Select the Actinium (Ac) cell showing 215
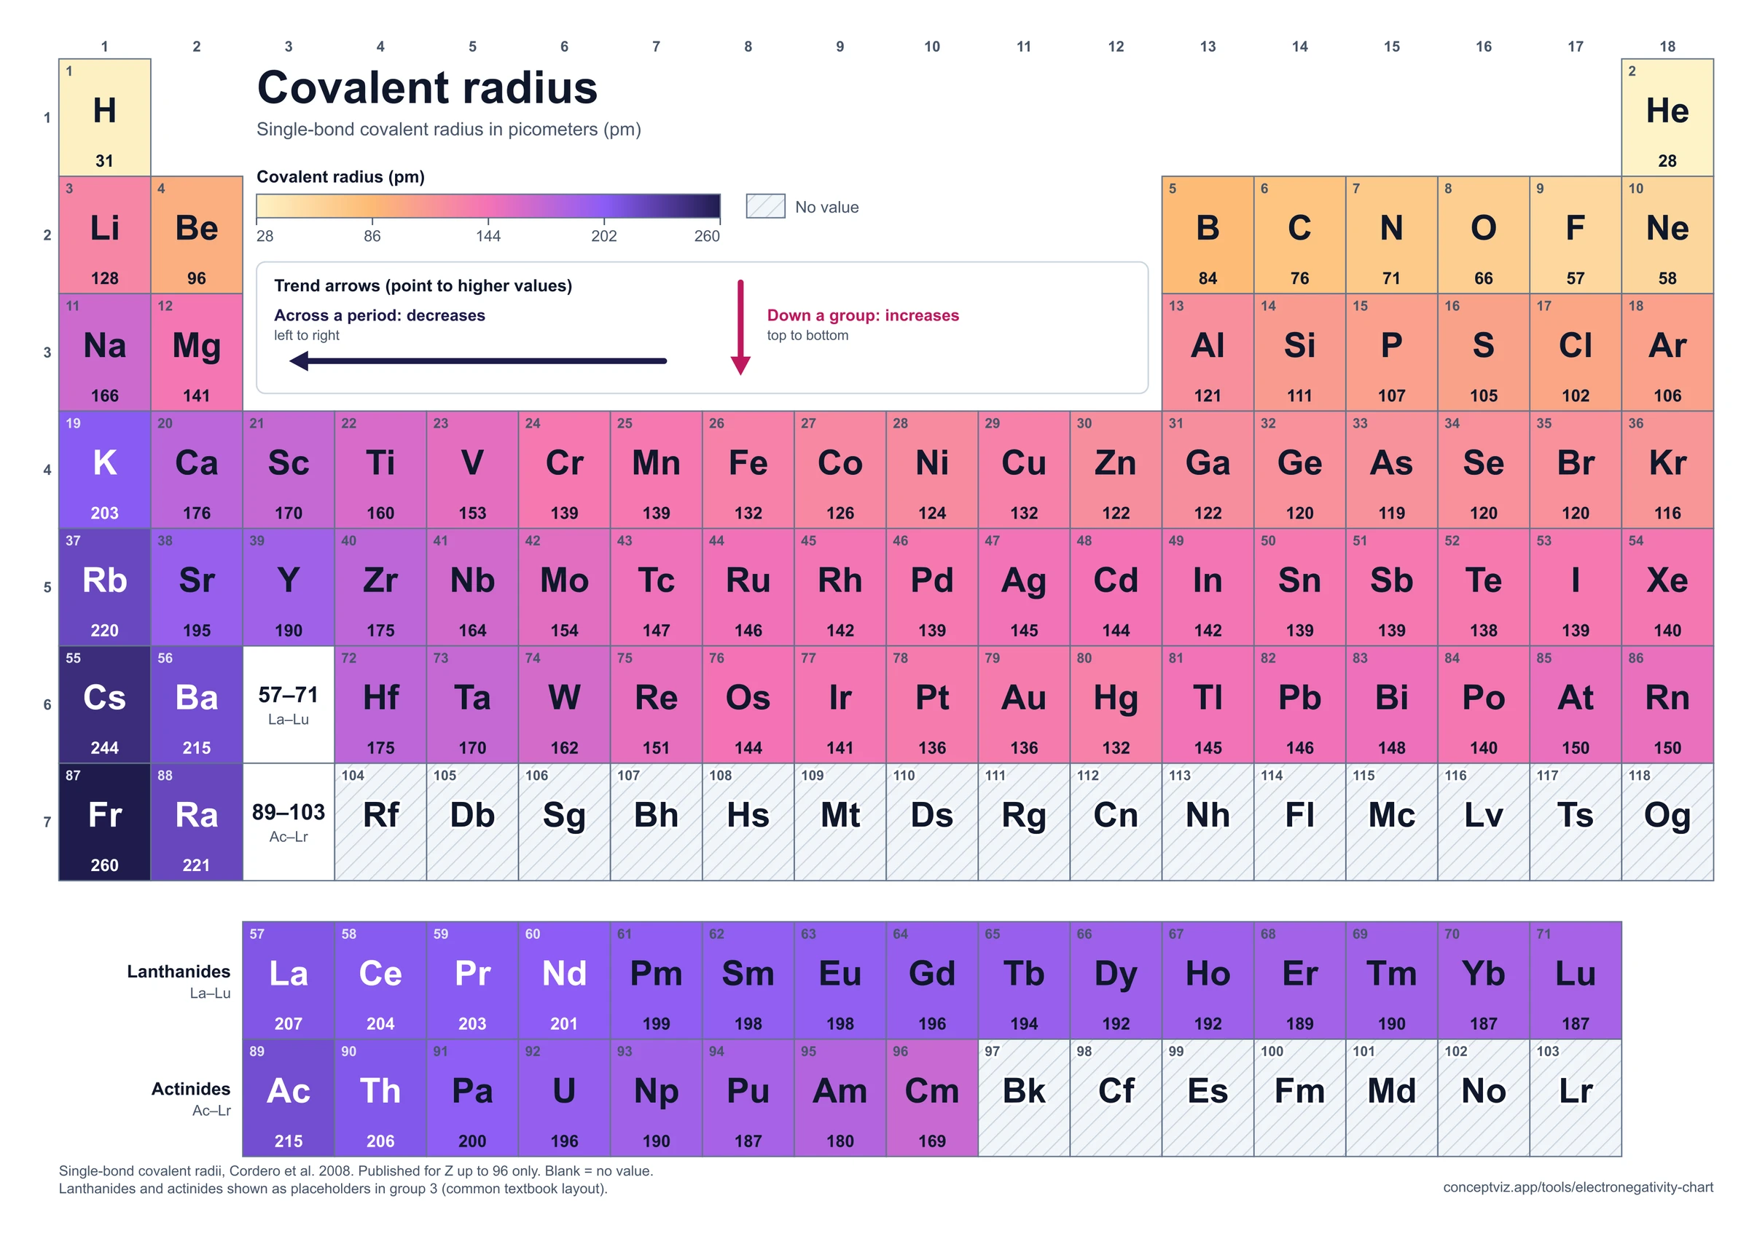The image size is (1749, 1236). tap(289, 1098)
